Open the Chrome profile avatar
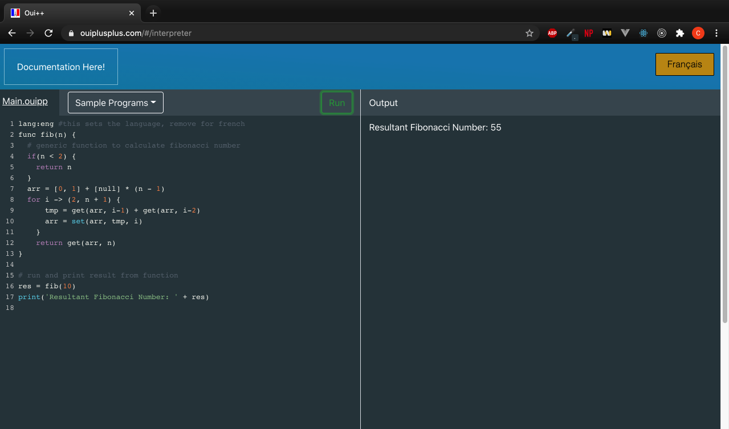This screenshot has width=729, height=429. click(x=698, y=33)
